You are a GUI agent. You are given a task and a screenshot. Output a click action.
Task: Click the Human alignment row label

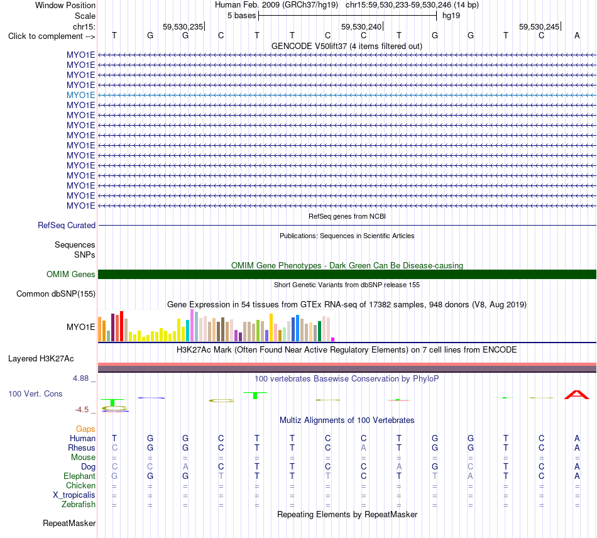pos(82,438)
